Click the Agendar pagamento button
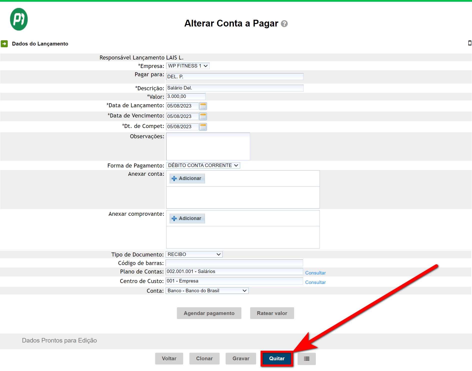 click(x=209, y=313)
